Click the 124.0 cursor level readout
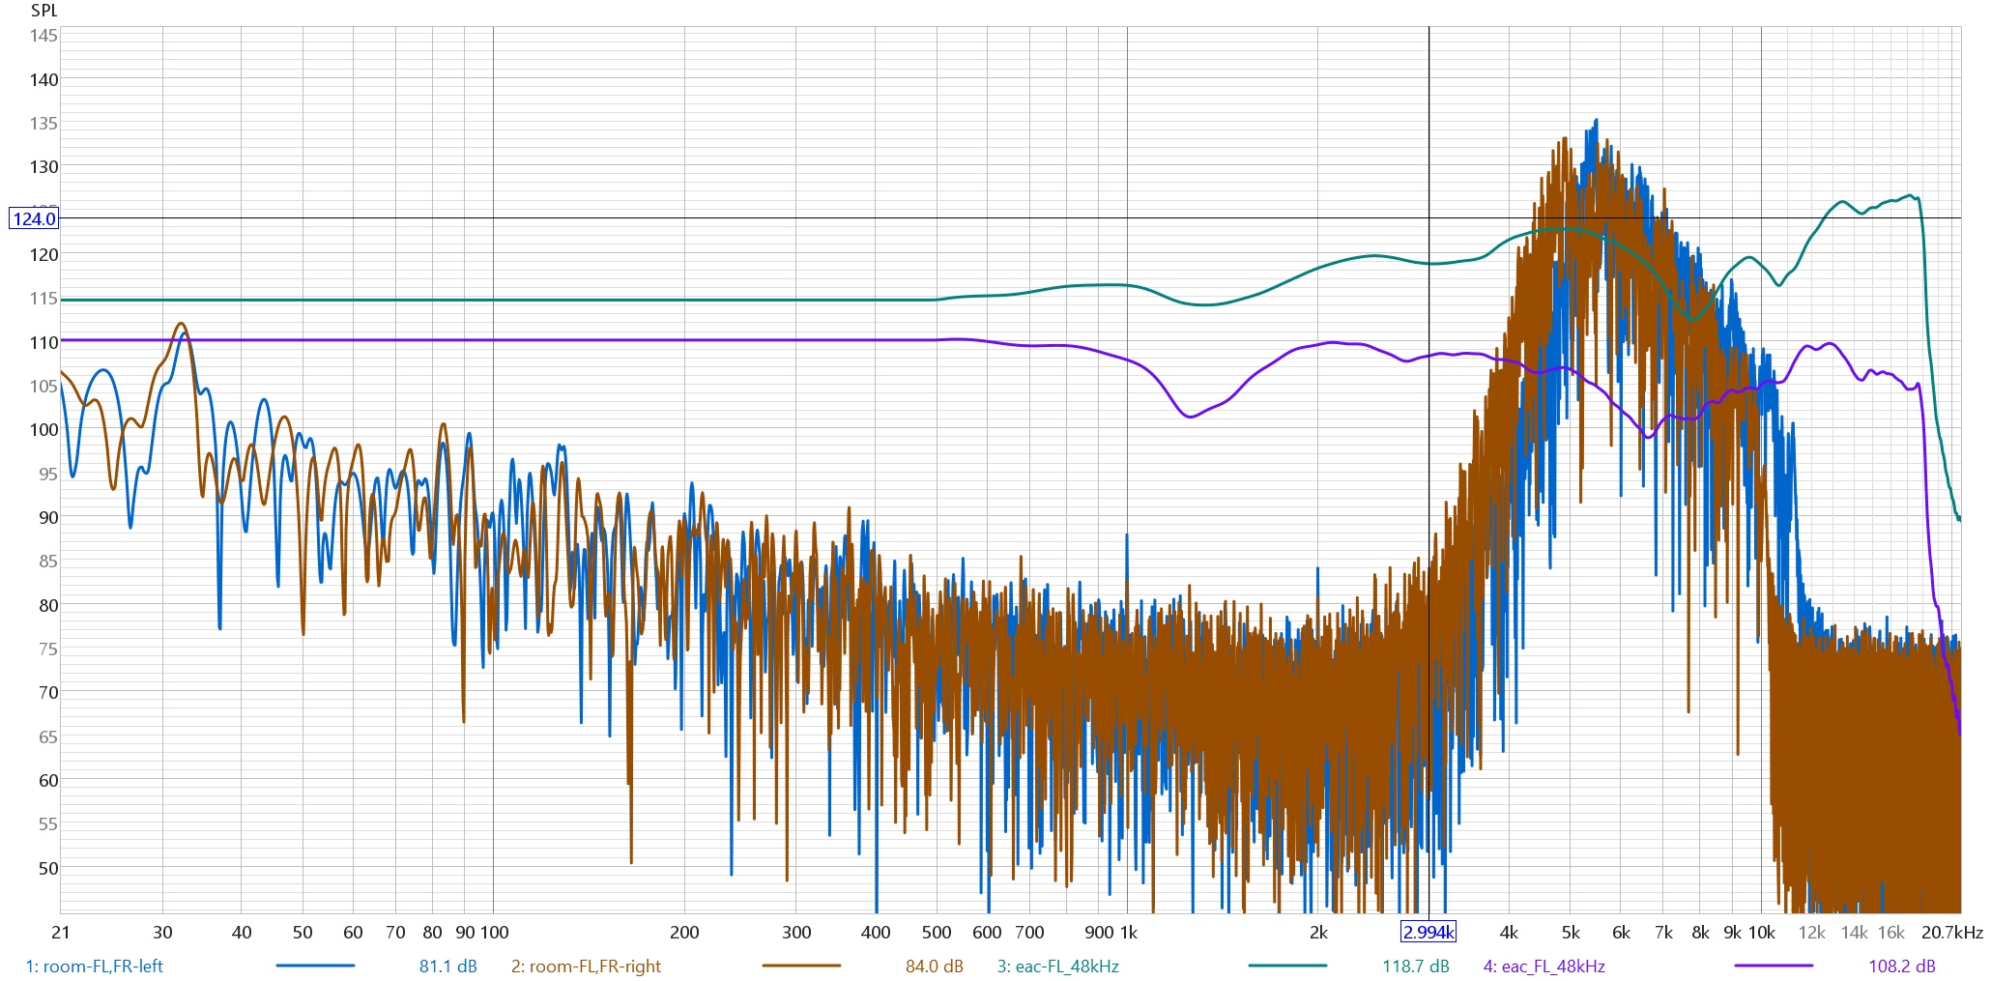1991x981 pixels. pos(34,218)
